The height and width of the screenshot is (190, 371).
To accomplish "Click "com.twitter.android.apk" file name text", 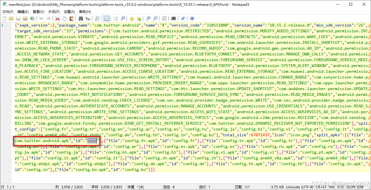I will pyautogui.click(x=43, y=141).
